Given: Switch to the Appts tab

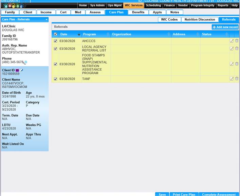Looking at the screenshot, I should pos(157,12).
